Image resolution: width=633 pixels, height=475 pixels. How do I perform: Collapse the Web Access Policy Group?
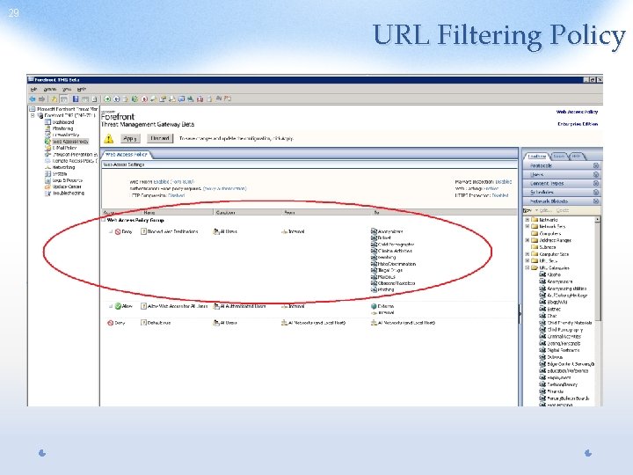tap(104, 220)
